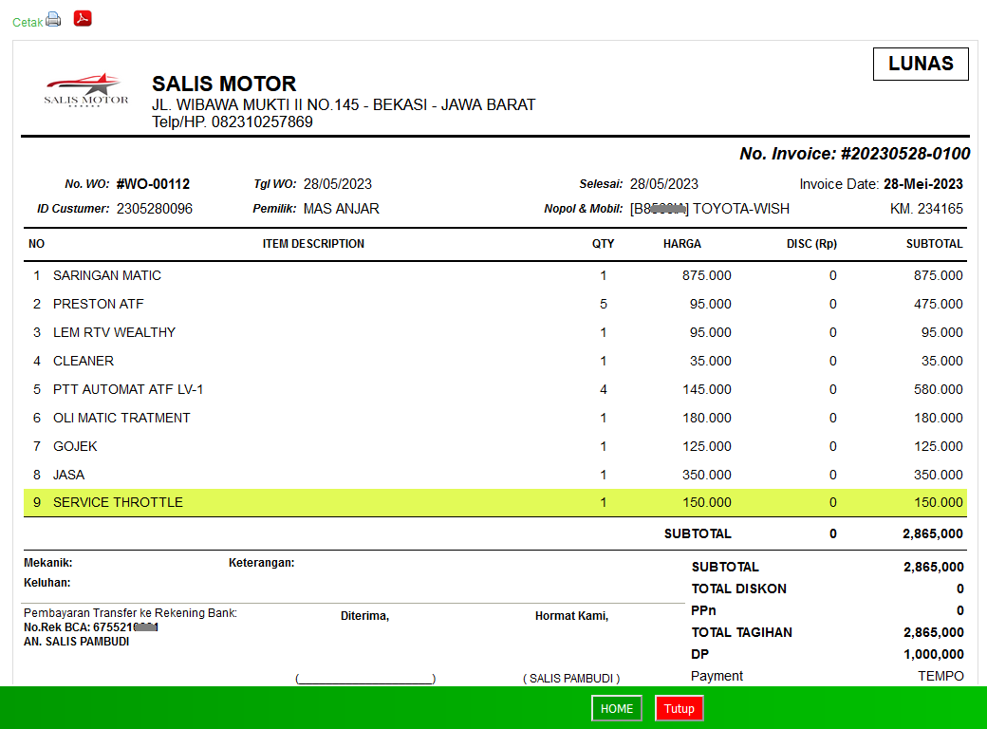The width and height of the screenshot is (987, 729).
Task: Click the GOJEK item row
Action: tap(75, 446)
